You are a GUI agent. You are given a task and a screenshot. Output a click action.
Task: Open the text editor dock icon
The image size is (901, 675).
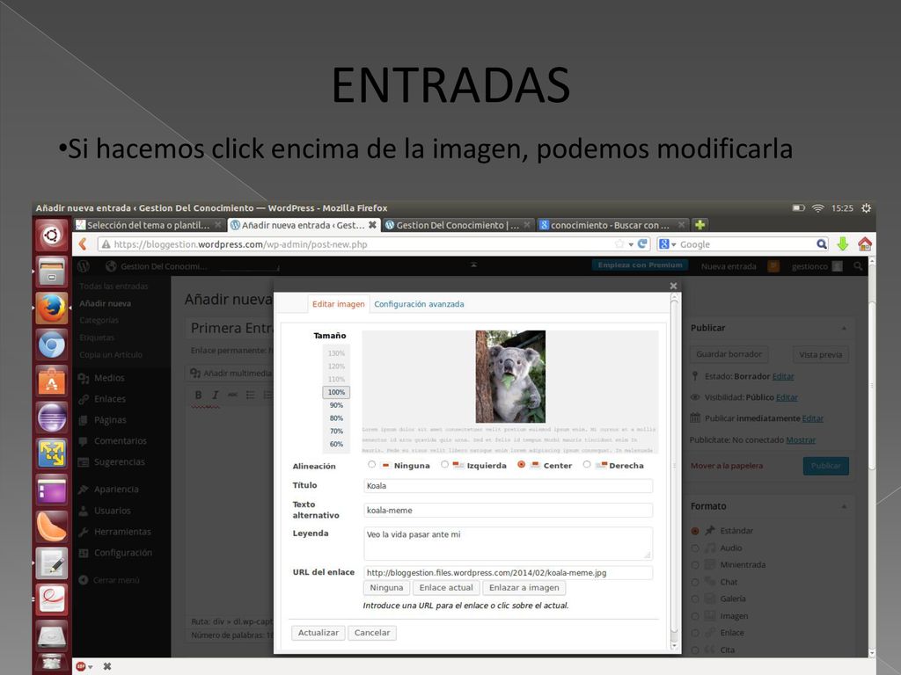pyautogui.click(x=52, y=563)
